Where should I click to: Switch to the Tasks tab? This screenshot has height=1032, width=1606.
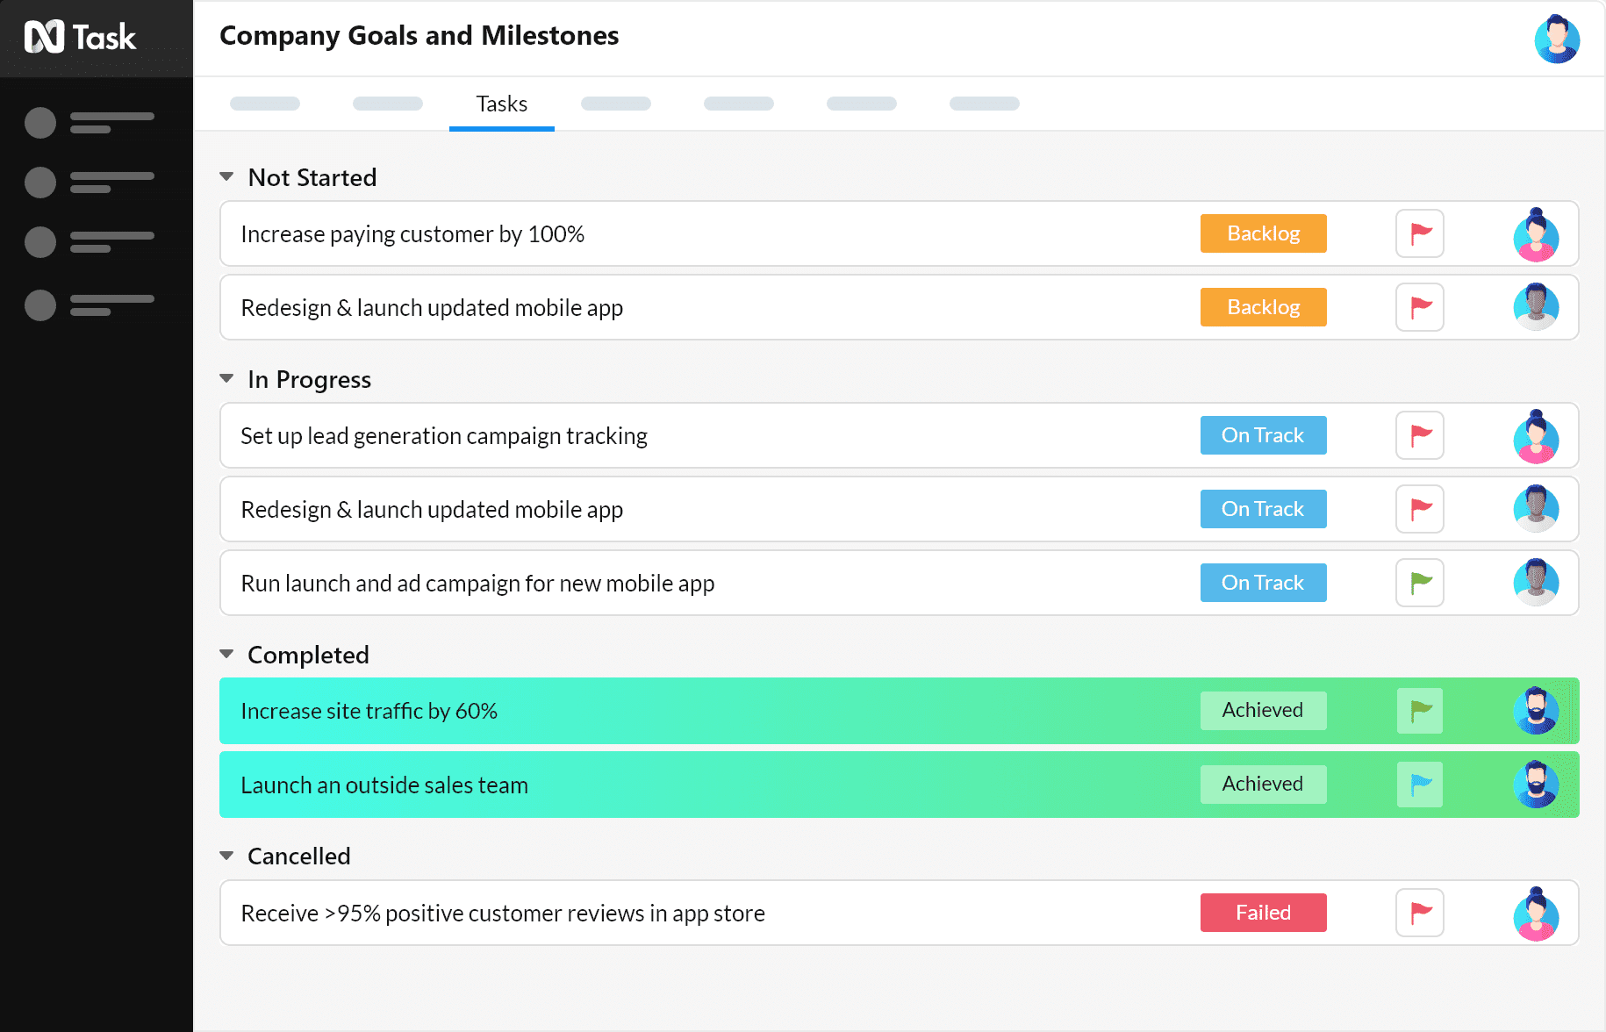[x=501, y=103]
